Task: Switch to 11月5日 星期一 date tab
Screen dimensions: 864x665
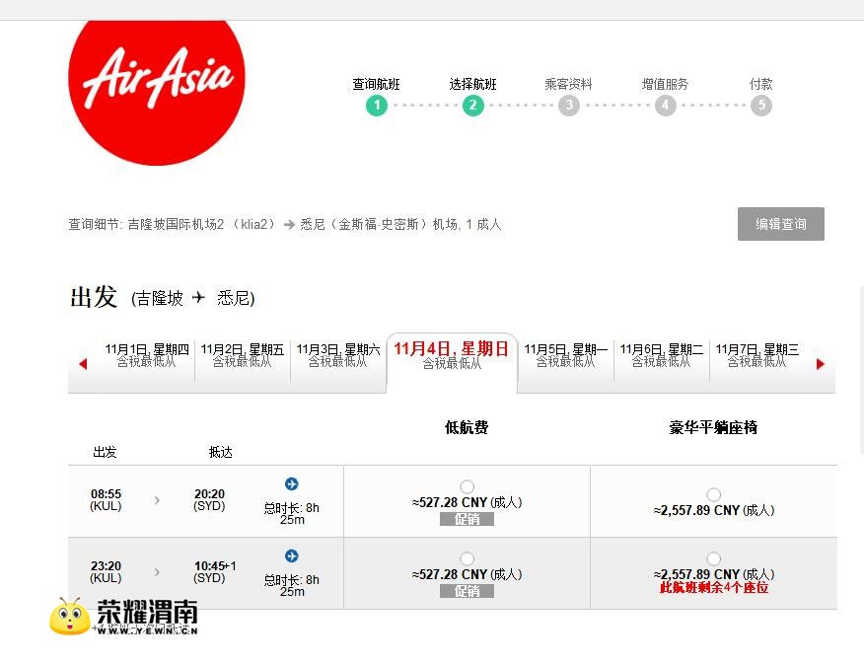Action: 565,356
